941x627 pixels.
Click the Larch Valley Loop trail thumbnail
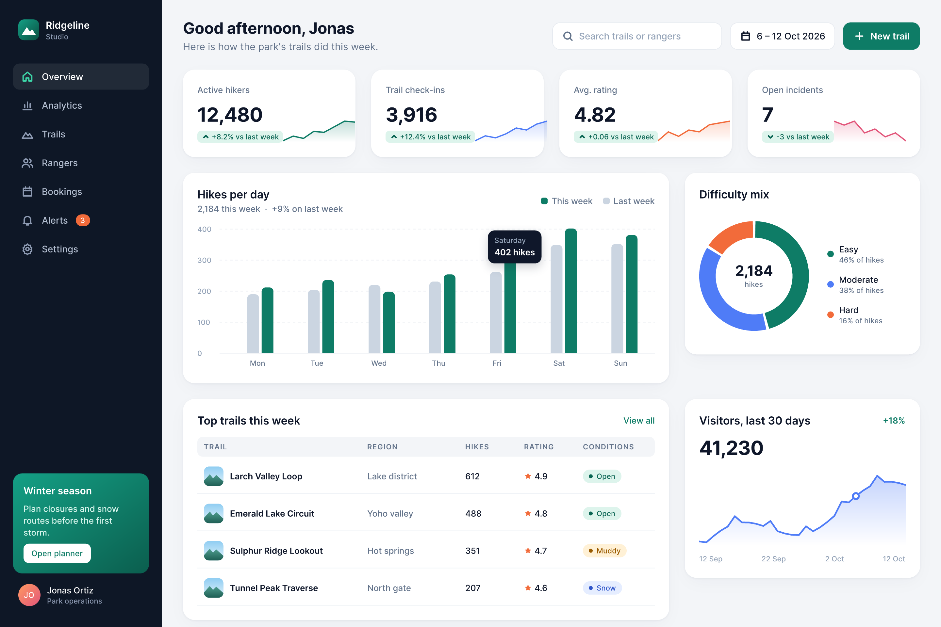214,476
